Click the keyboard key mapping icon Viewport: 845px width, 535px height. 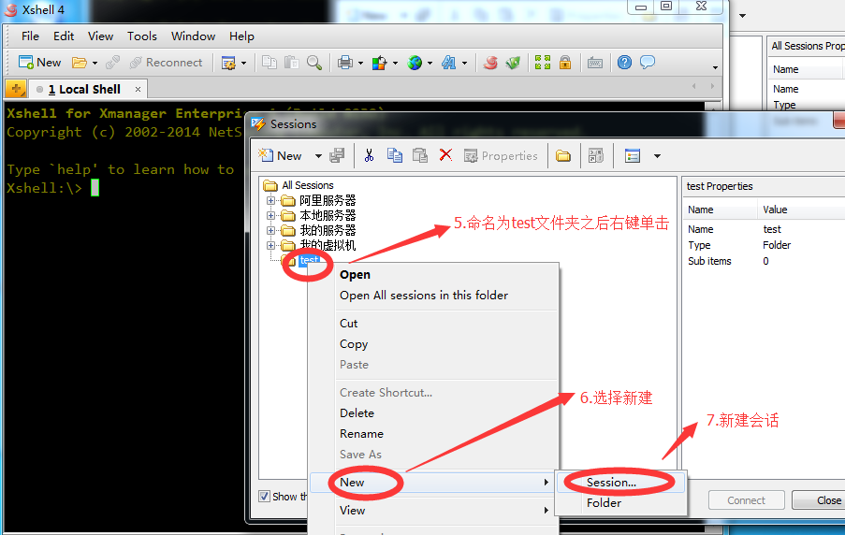[595, 63]
